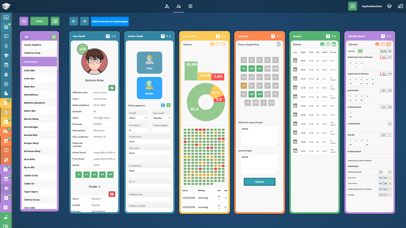Click the apps grid icon in top bar
406x228 pixels.
(190, 6)
